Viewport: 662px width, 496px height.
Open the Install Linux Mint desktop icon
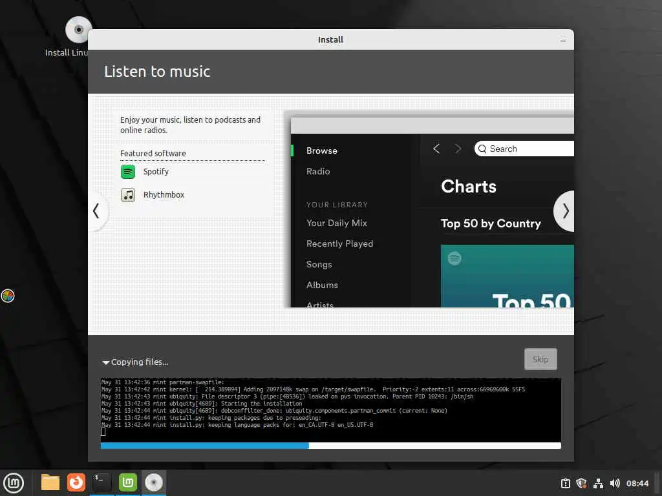pos(78,30)
